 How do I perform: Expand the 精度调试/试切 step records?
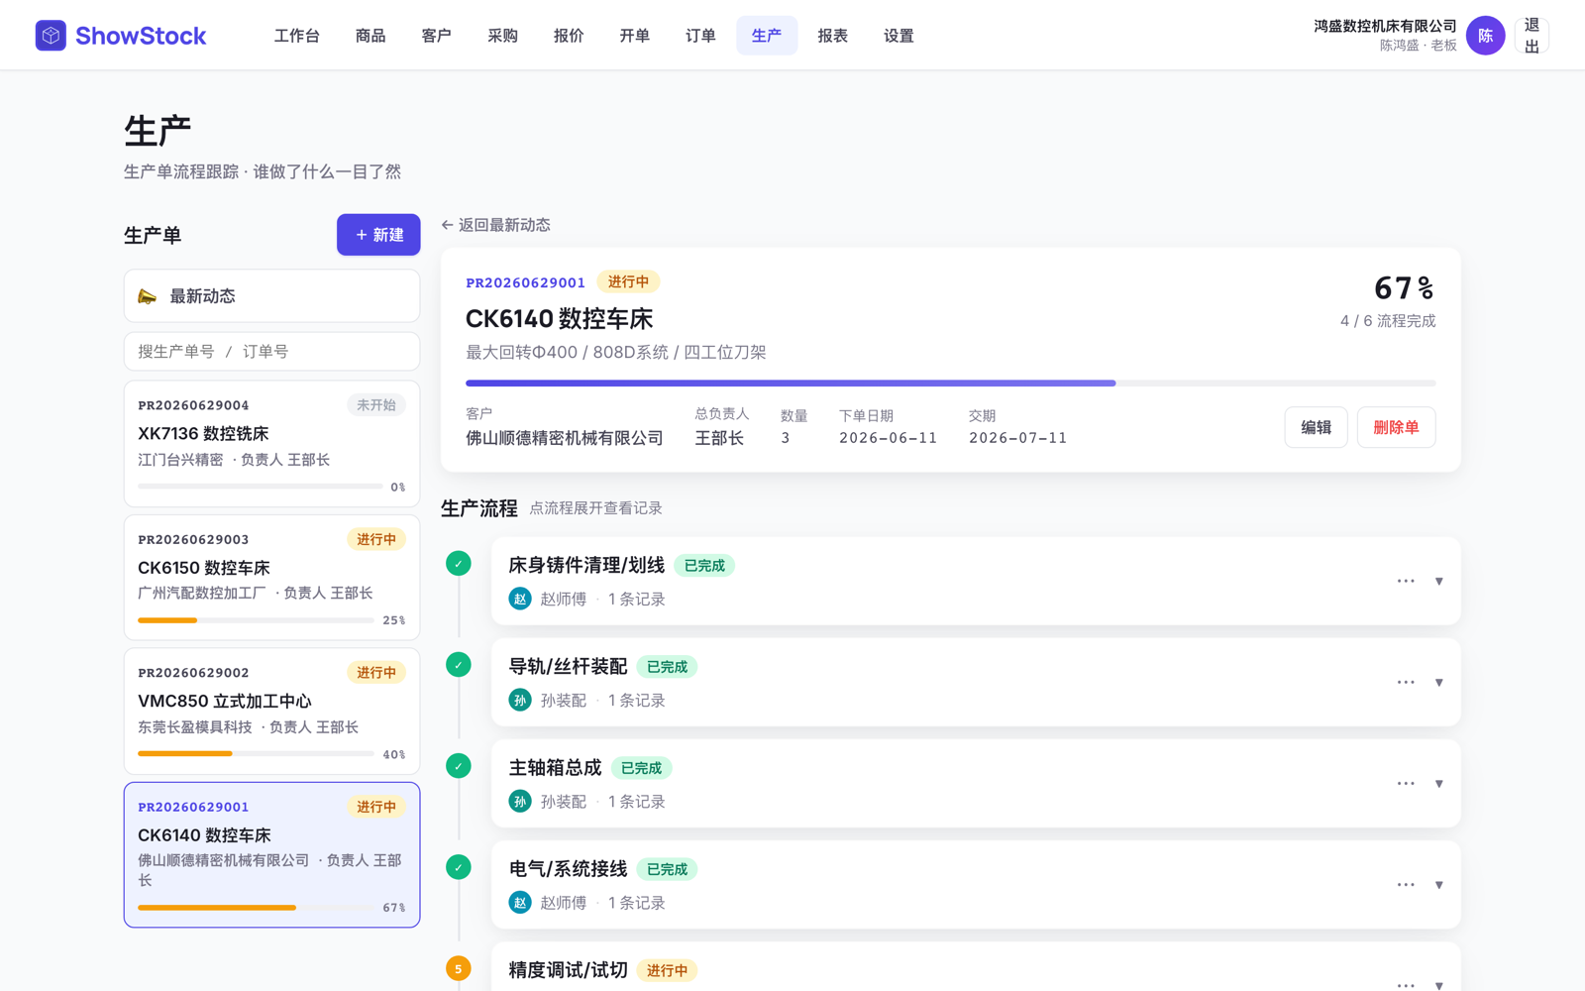(1439, 985)
